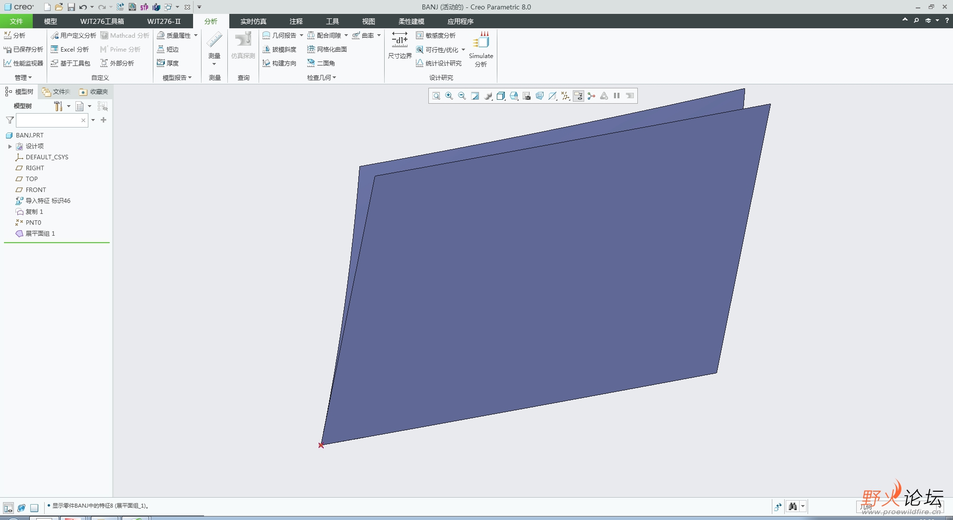953x520 pixels.
Task: Click the regenerate icon in quick access toolbar
Action: click(120, 7)
